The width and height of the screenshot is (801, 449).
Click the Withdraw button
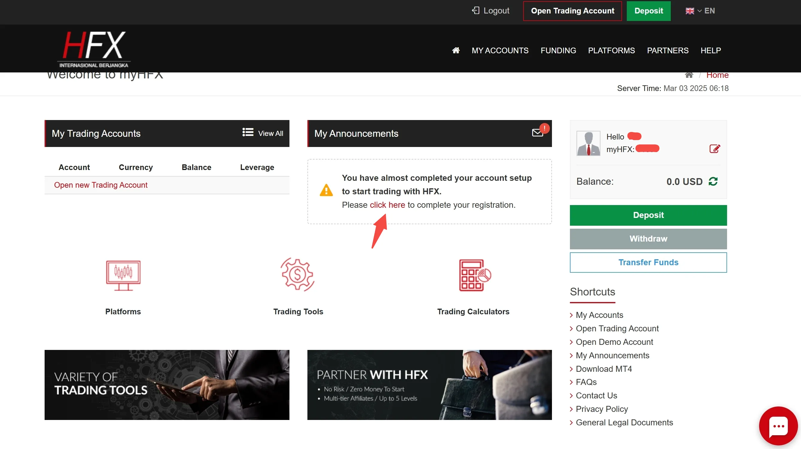[648, 239]
